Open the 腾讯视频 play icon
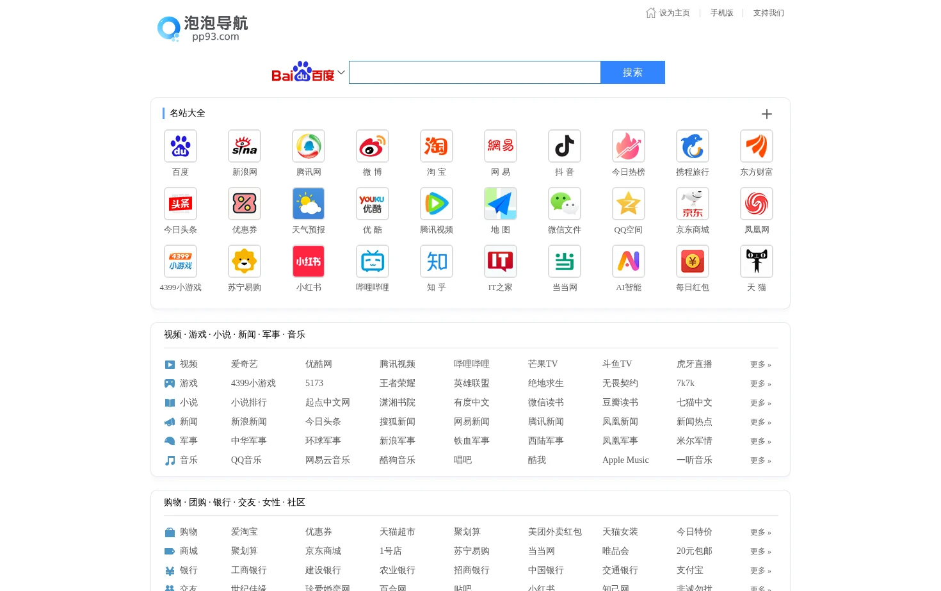The height and width of the screenshot is (591, 941). [x=437, y=204]
